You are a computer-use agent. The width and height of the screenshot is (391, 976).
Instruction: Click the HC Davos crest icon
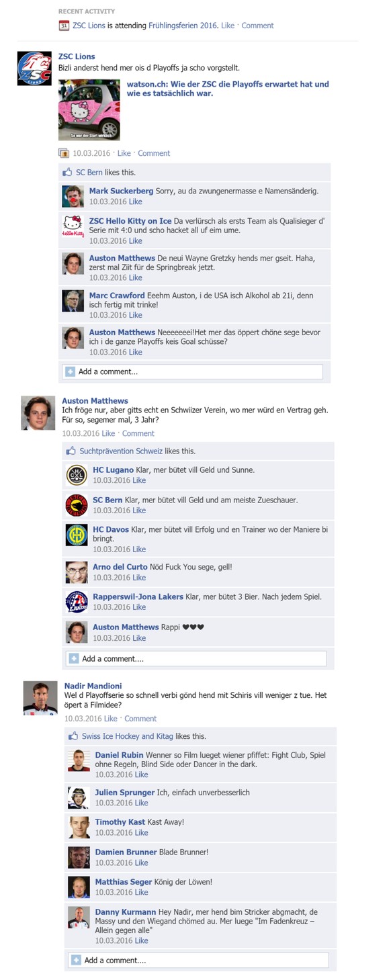tap(77, 535)
